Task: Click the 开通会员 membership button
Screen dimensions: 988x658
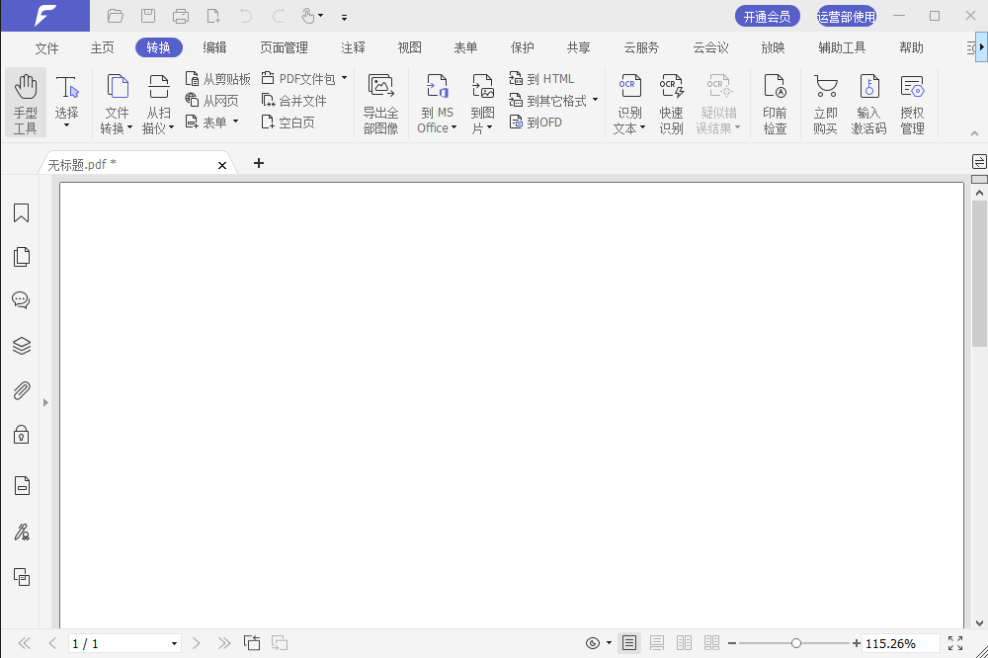Action: pos(768,17)
